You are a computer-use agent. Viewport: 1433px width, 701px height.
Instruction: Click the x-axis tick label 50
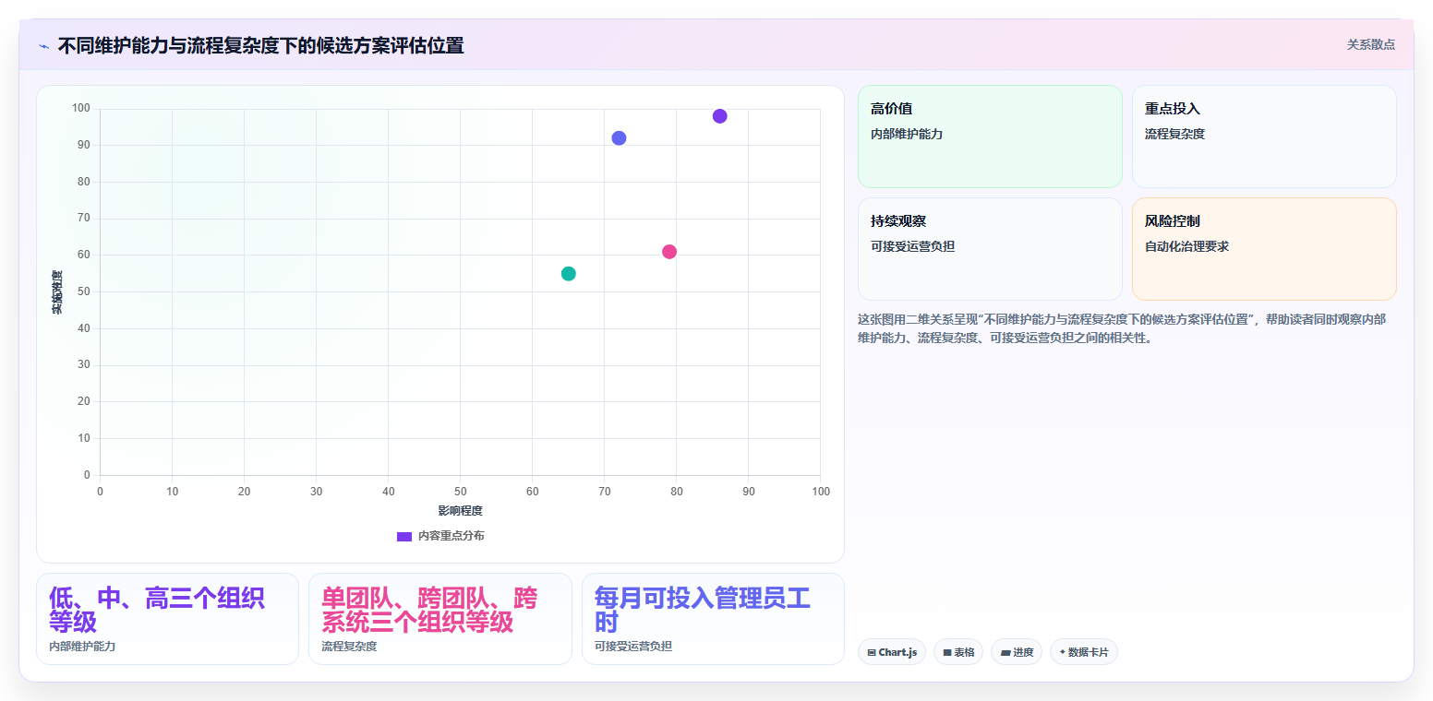(461, 492)
